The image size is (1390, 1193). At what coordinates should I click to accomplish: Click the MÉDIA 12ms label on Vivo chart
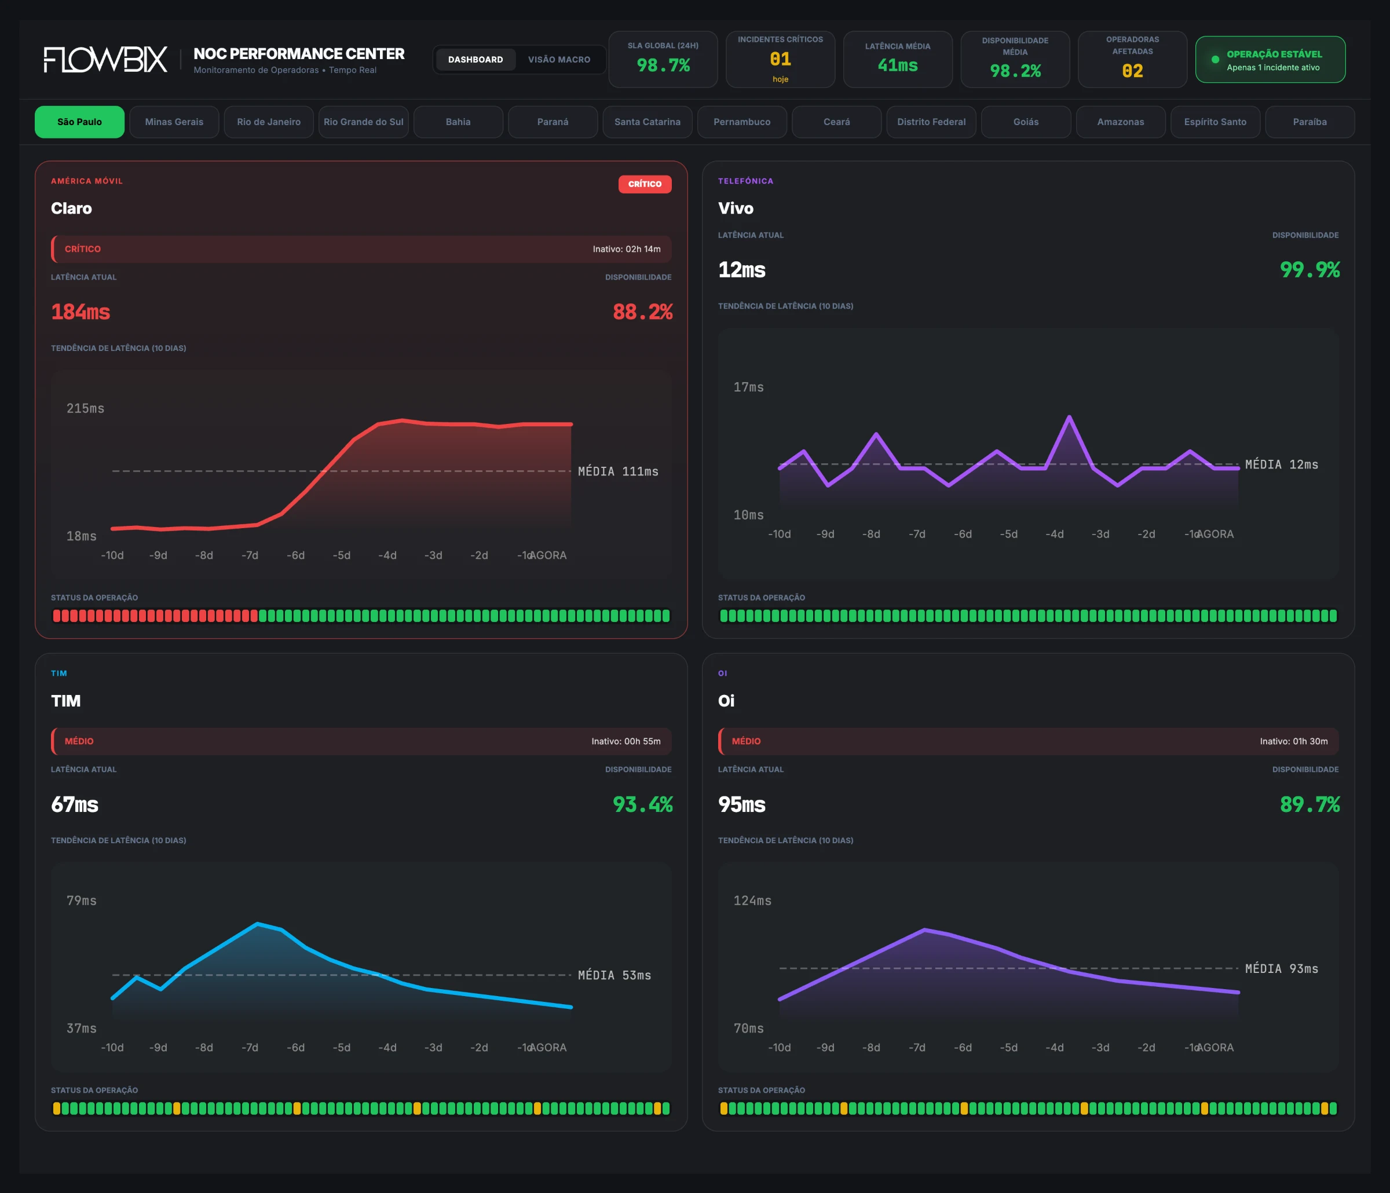[x=1281, y=464]
